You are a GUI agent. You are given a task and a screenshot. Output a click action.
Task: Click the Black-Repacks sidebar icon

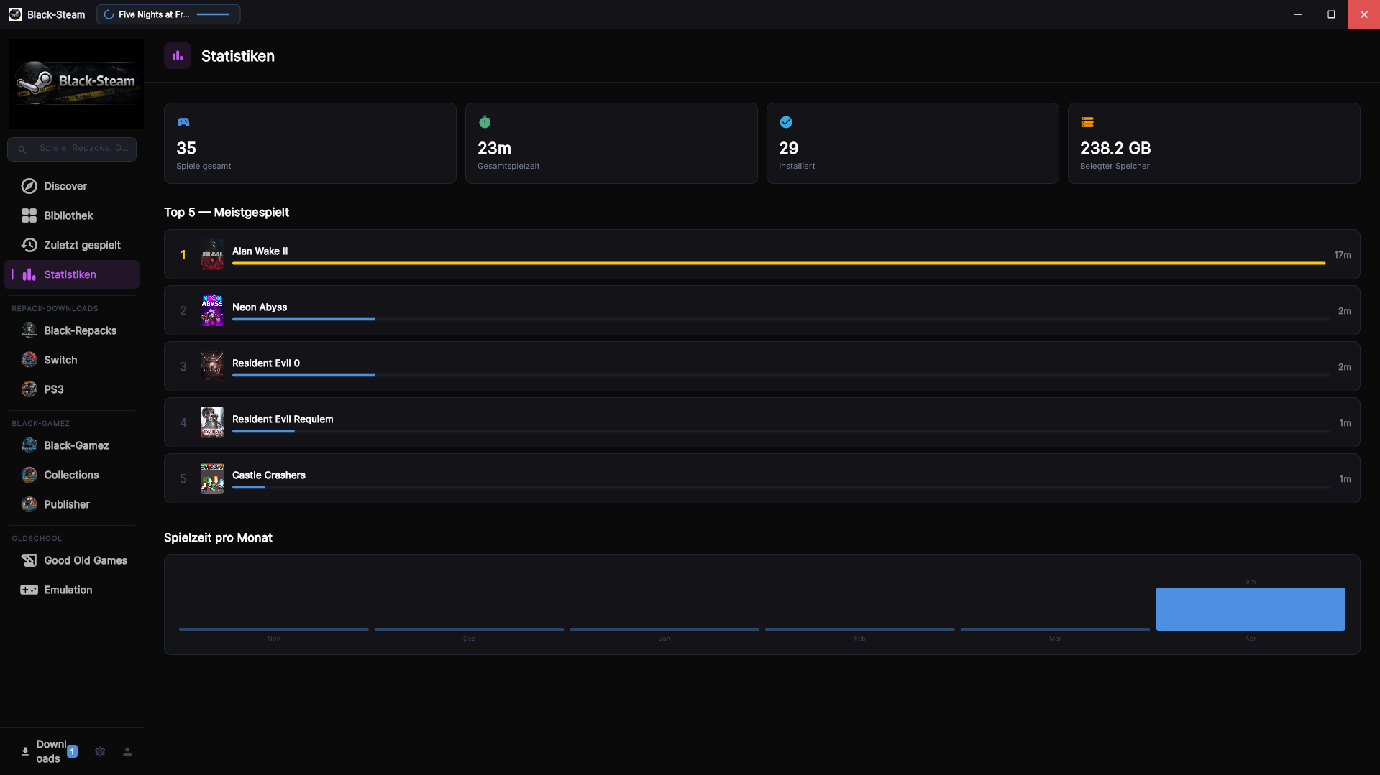coord(29,330)
